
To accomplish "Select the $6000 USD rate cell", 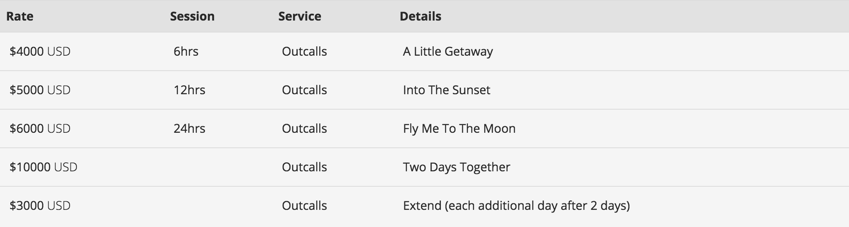I will pyautogui.click(x=40, y=128).
